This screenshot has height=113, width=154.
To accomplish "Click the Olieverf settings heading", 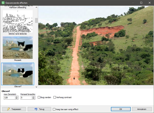I will pos(6,91).
